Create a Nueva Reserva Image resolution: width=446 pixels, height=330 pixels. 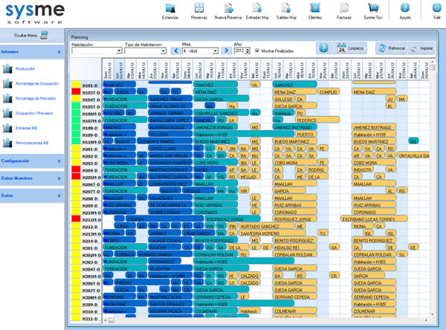[x=228, y=11]
